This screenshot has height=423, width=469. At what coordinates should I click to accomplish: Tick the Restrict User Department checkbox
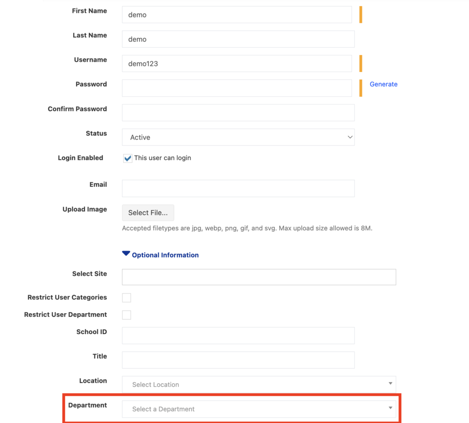tap(126, 315)
